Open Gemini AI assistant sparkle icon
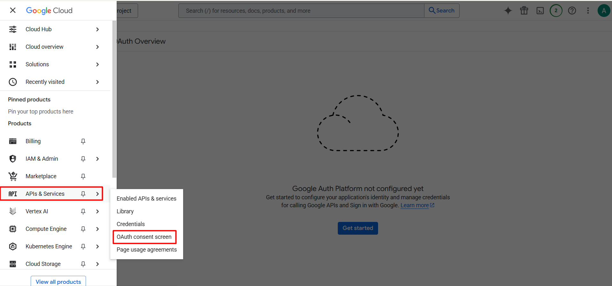Viewport: 612px width, 286px height. click(508, 11)
